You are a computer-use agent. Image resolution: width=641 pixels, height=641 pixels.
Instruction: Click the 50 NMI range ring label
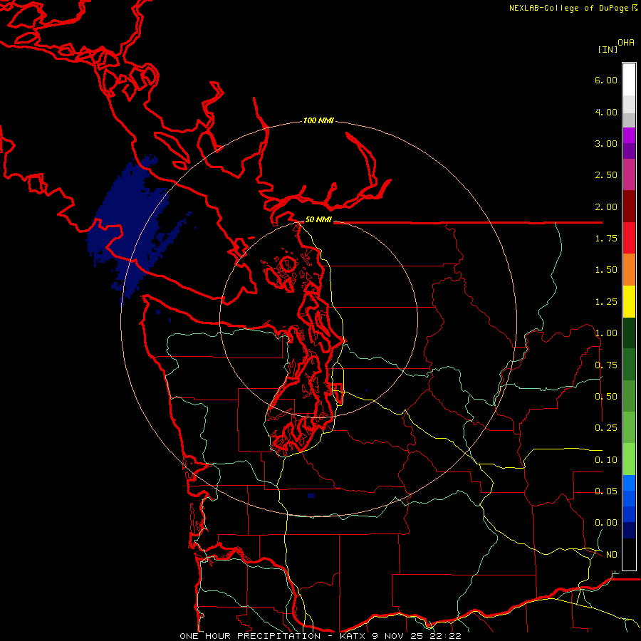click(x=318, y=219)
